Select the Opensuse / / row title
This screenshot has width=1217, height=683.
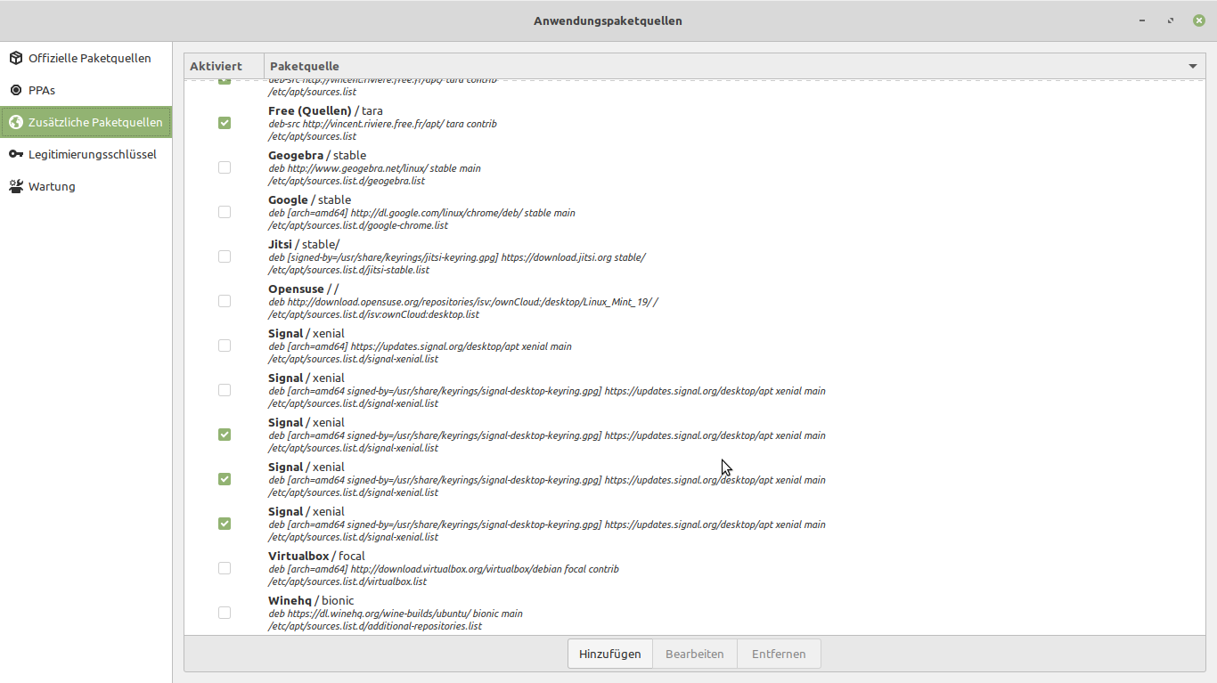point(303,289)
